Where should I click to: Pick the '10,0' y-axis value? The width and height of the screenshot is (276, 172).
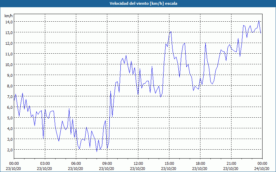click(9, 65)
